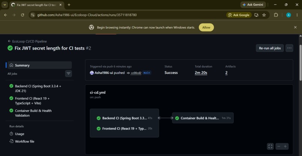The width and height of the screenshot is (302, 156).
Task: Click the Re-run all jobs button
Action: pyautogui.click(x=270, y=48)
